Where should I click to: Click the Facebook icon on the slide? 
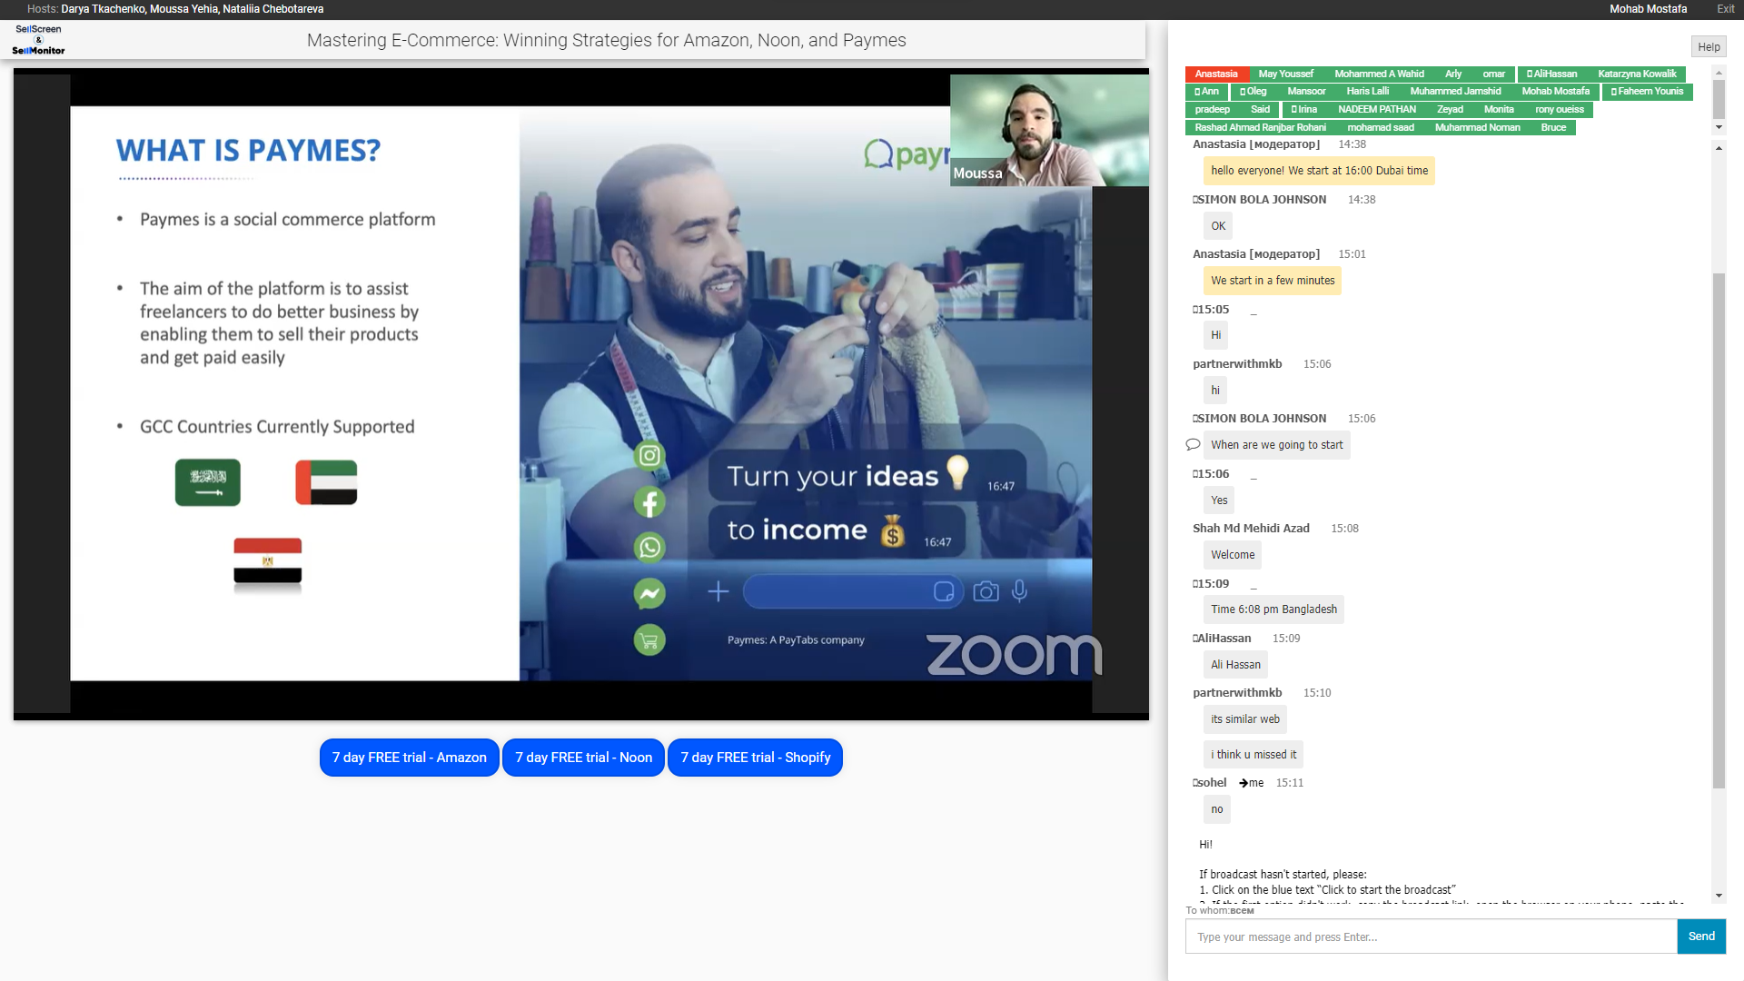[649, 501]
